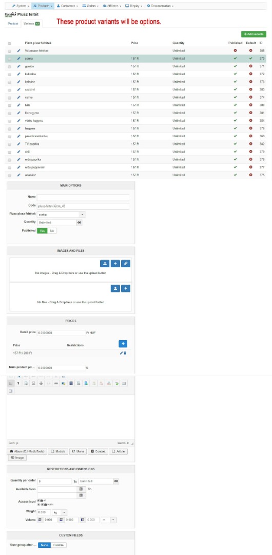The image size is (272, 555).
Task: Edit the kolbász variant via pencil icon
Action: 19,82
